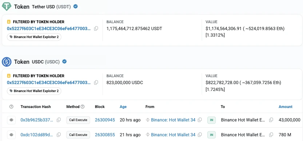This screenshot has height=141, width=303.
Task: Click contract icon before Hot Wallet 34, block 26300945
Action: [x=148, y=120]
